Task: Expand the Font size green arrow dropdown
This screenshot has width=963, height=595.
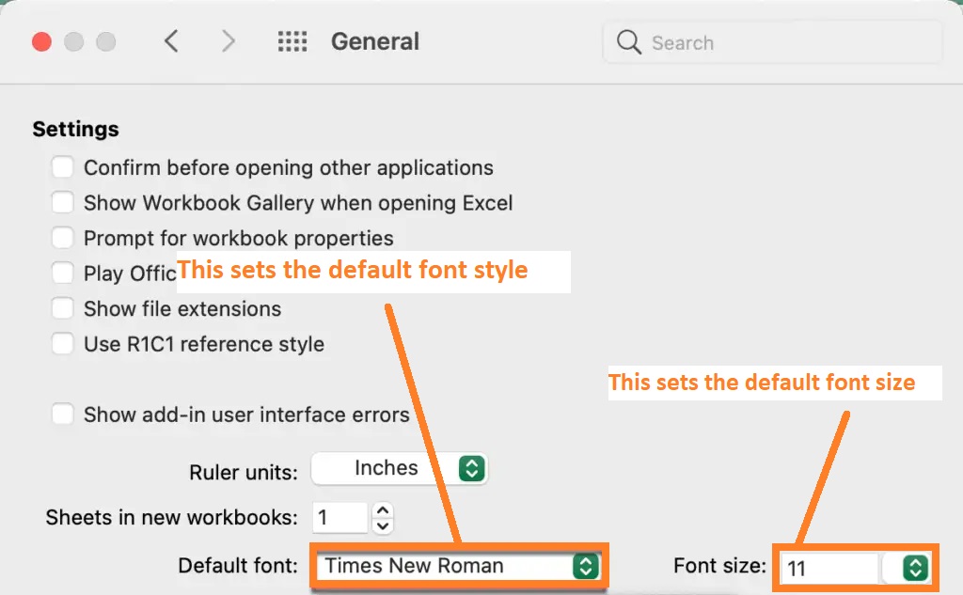Action: click(x=915, y=568)
